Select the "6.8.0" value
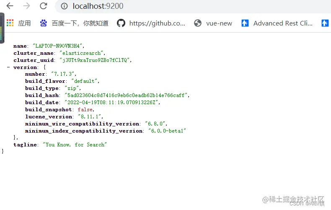331x210 pixels. point(155,124)
